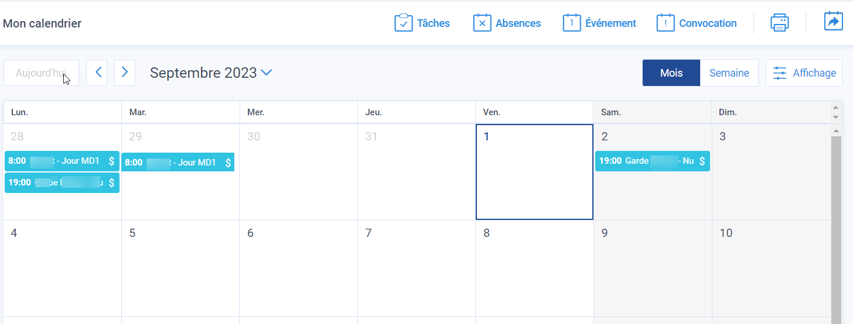
Task: Click the Convocation alert icon
Action: tap(666, 23)
